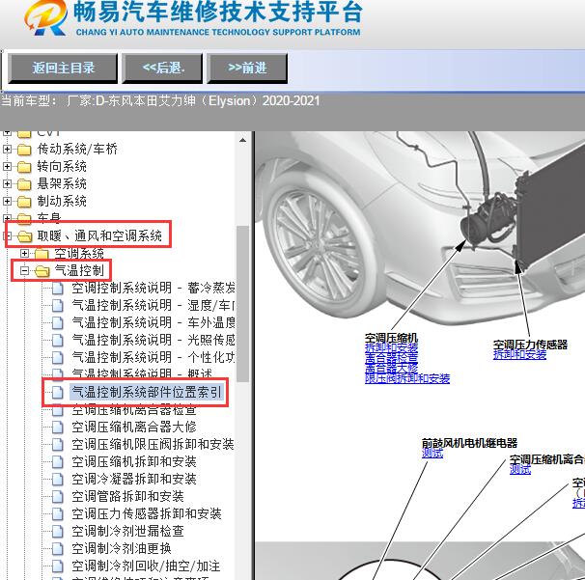Click document icon for 空调控制系统说明 - 蓄冷蒸发

(x=58, y=289)
